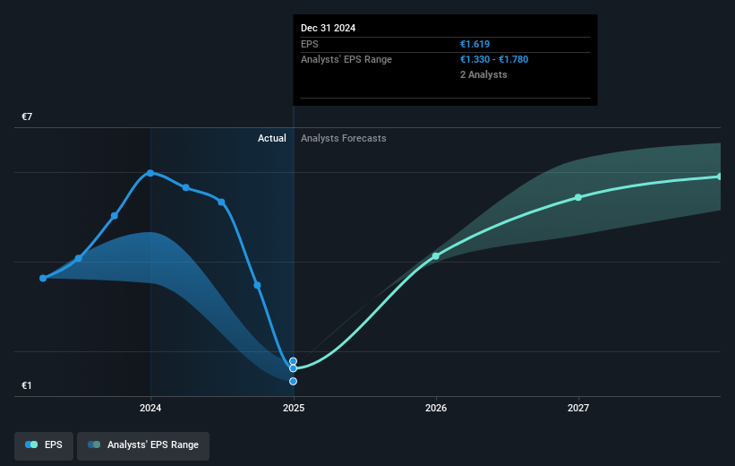Click the 2026 forecast EPS data point
This screenshot has width=735, height=466.
pos(436,256)
